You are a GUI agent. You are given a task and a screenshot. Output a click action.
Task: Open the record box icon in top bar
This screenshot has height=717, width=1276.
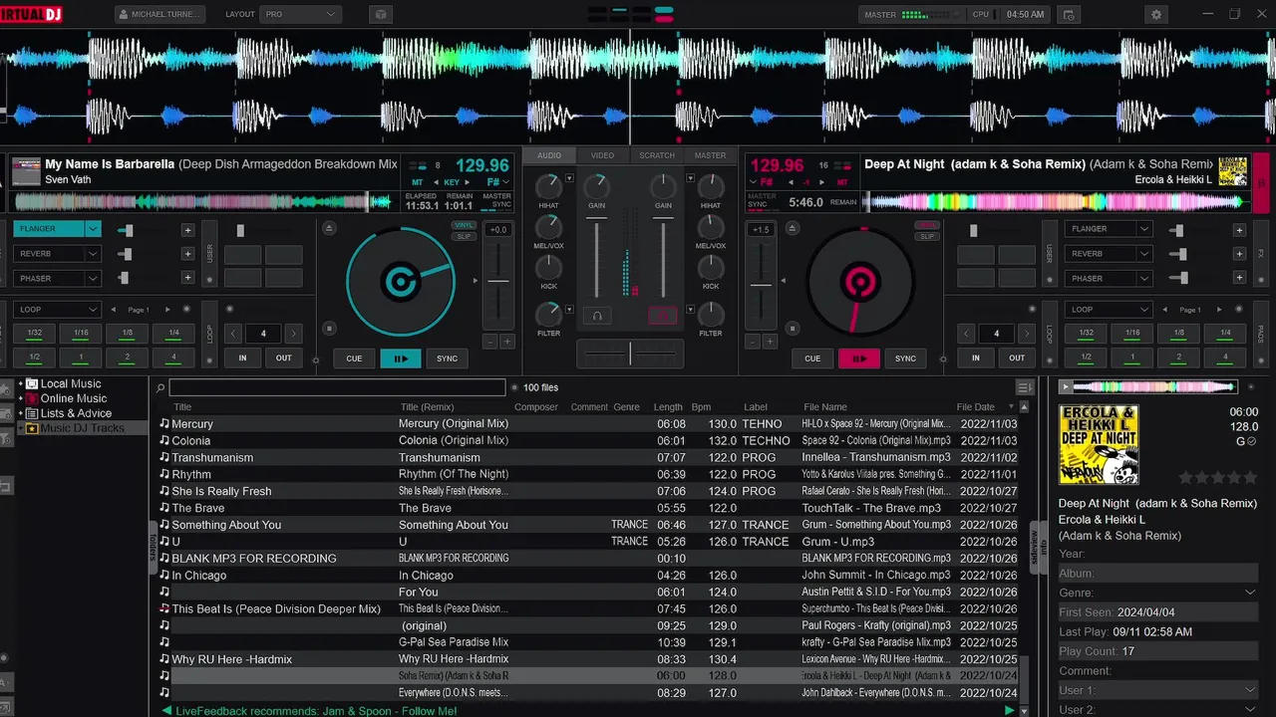click(380, 15)
